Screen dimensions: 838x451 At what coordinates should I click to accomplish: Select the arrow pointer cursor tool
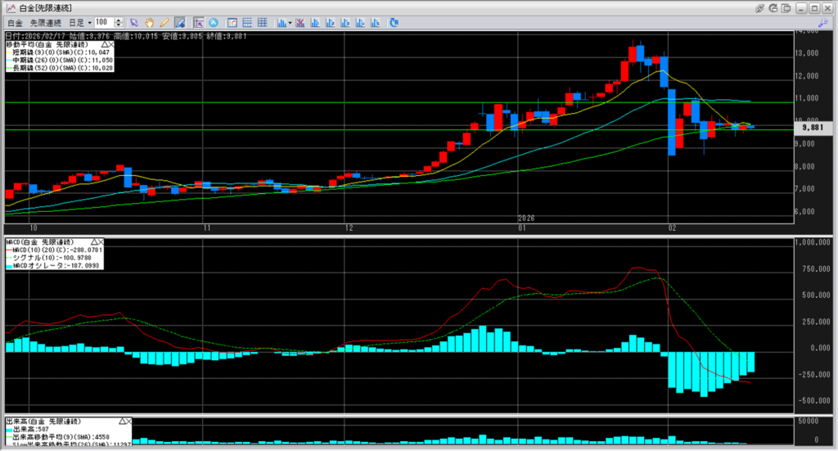pos(135,22)
